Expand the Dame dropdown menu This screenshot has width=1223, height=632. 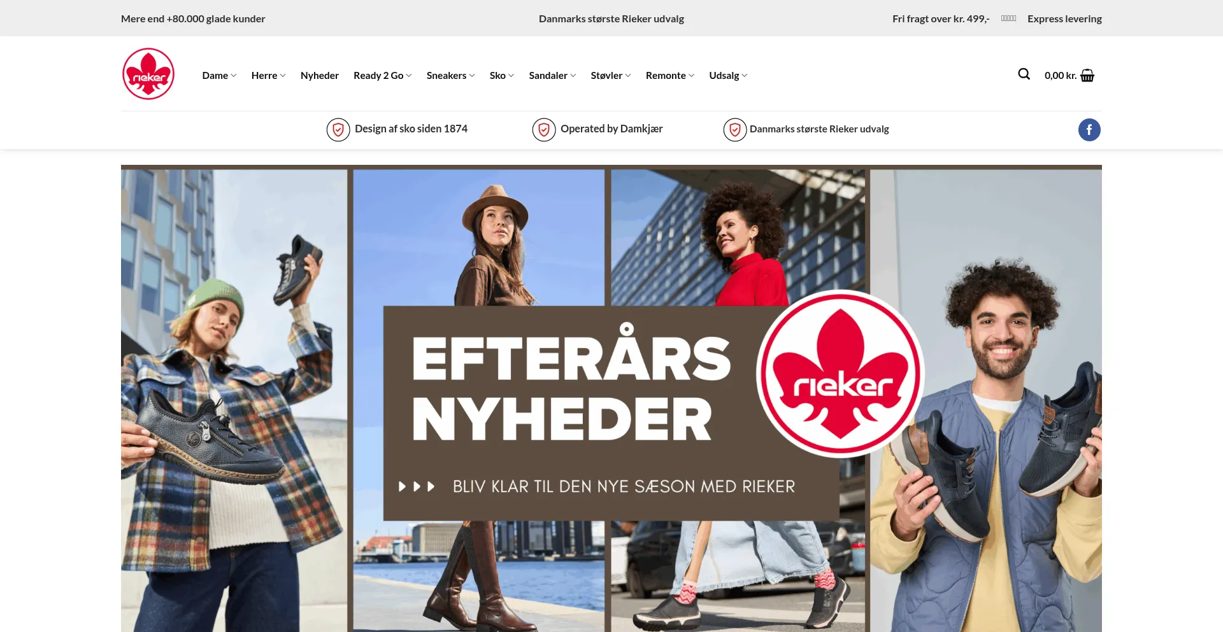219,75
